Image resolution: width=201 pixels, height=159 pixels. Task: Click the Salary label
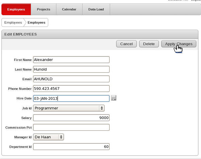pos(26,118)
